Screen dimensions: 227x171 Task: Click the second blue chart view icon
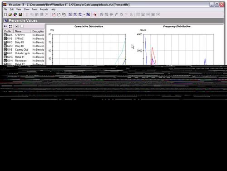click(x=75, y=14)
